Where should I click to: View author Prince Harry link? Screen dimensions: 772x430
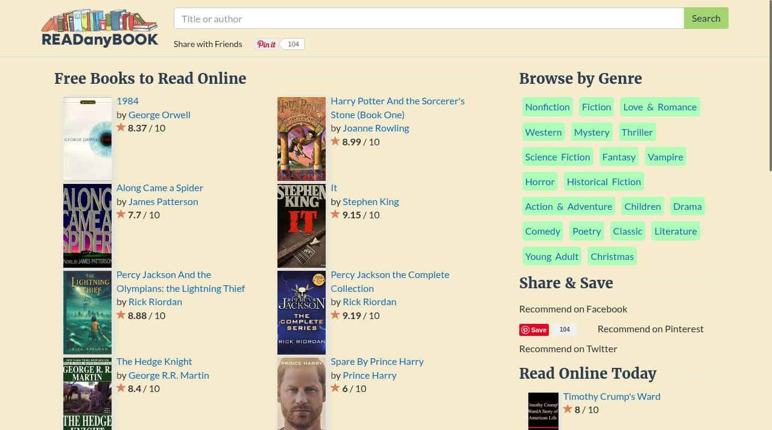pyautogui.click(x=370, y=375)
